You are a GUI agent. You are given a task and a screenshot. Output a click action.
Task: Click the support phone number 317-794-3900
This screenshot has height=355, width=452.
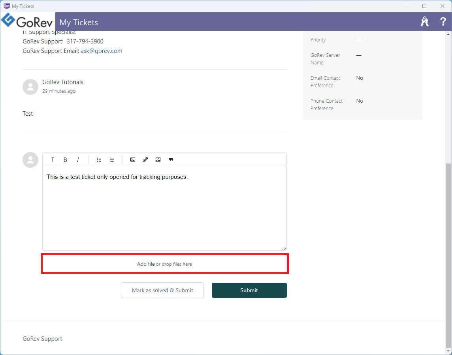pyautogui.click(x=85, y=41)
